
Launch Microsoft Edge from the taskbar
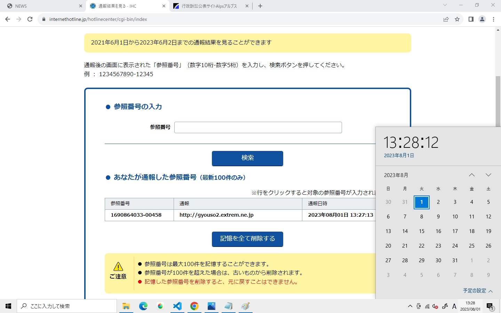click(x=143, y=306)
